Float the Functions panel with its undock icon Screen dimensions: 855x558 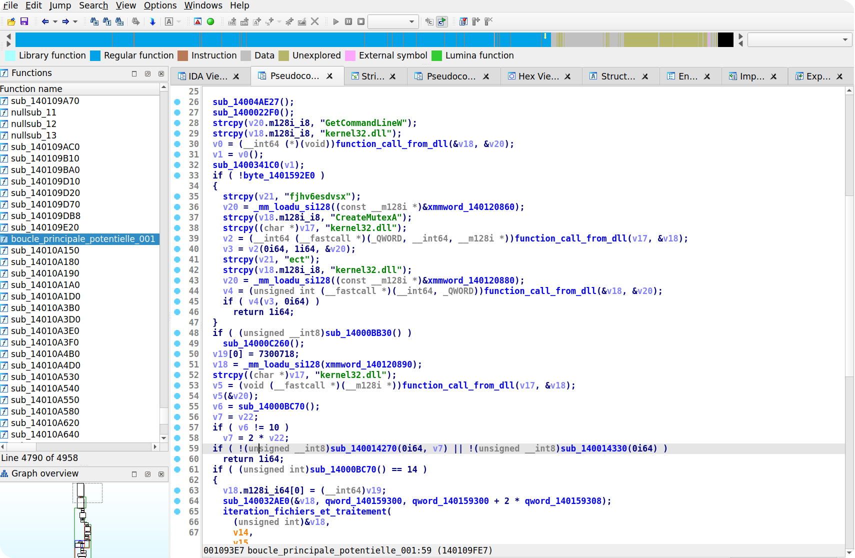147,73
